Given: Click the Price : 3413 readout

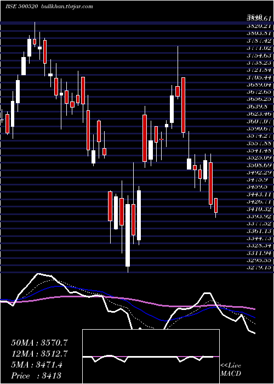Looking at the screenshot, I should coord(36,376).
